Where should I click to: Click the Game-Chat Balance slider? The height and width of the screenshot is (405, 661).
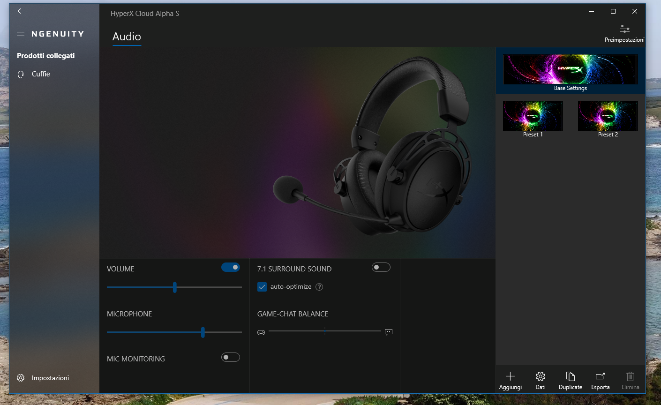click(x=325, y=331)
